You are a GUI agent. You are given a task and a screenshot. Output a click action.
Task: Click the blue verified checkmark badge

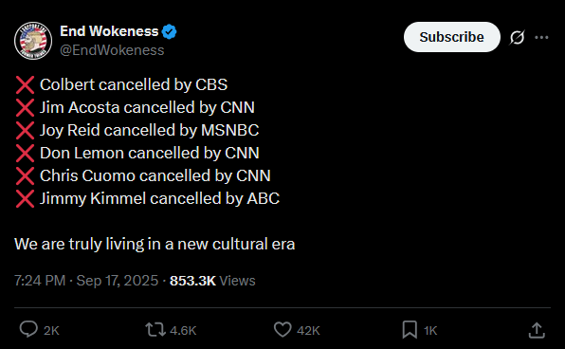pyautogui.click(x=169, y=31)
